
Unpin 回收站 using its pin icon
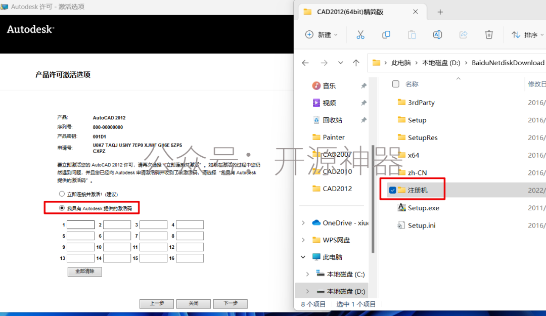pyautogui.click(x=363, y=120)
